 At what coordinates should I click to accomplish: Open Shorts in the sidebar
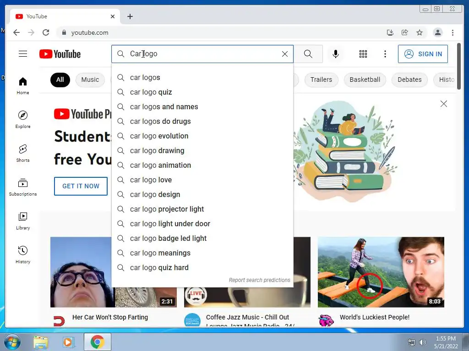click(23, 154)
